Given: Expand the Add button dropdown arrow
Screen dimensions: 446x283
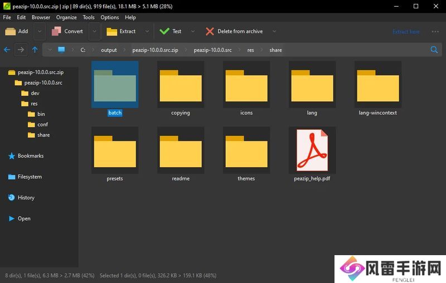Looking at the screenshot, I should (38, 31).
